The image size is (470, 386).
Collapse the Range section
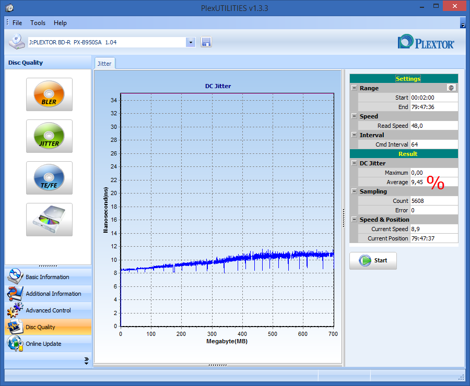click(354, 88)
